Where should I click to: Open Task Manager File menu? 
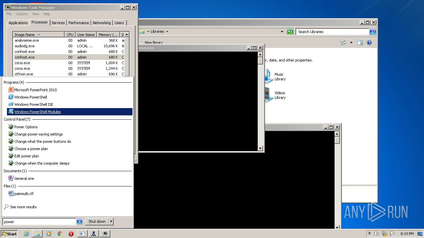pos(9,14)
